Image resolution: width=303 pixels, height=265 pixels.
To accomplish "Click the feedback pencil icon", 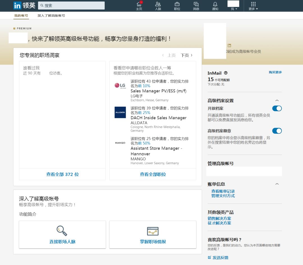I will click(209, 257).
